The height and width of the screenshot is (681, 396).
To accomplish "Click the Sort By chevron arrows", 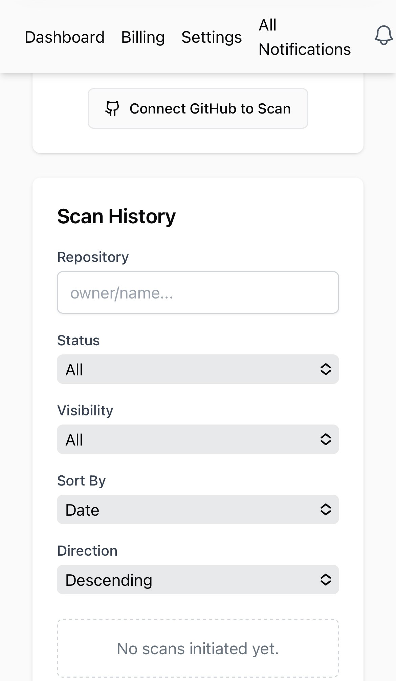I will 326,510.
